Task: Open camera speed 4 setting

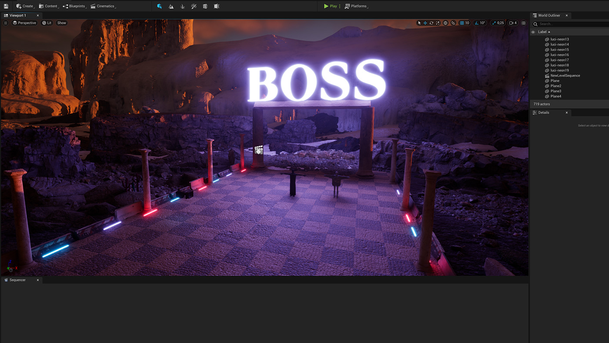Action: pos(513,23)
